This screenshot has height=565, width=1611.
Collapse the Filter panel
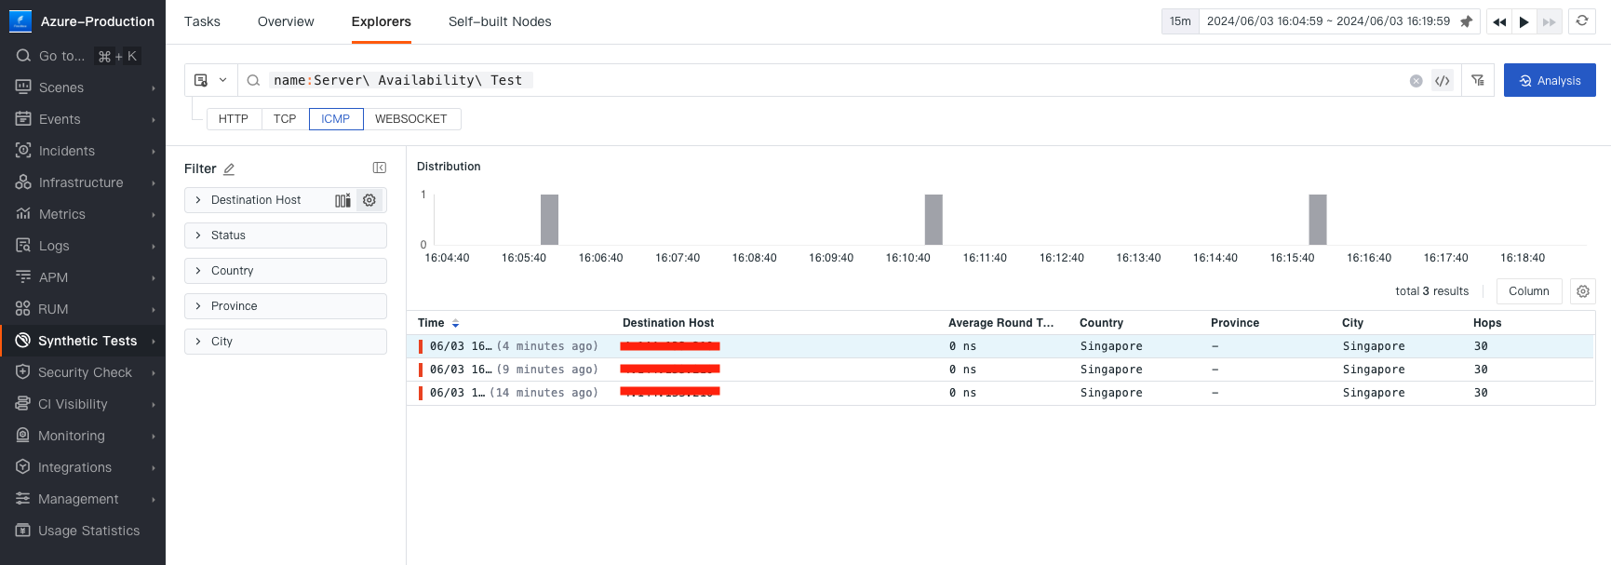point(379,168)
